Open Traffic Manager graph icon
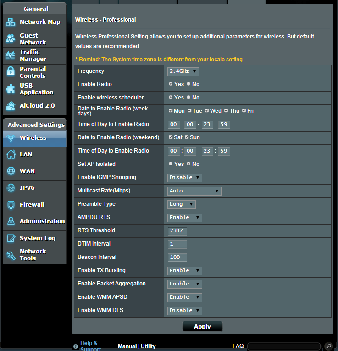The width and height of the screenshot is (338, 351). (11, 55)
